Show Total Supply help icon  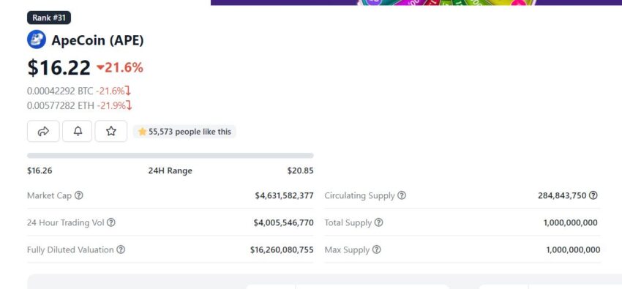(379, 222)
